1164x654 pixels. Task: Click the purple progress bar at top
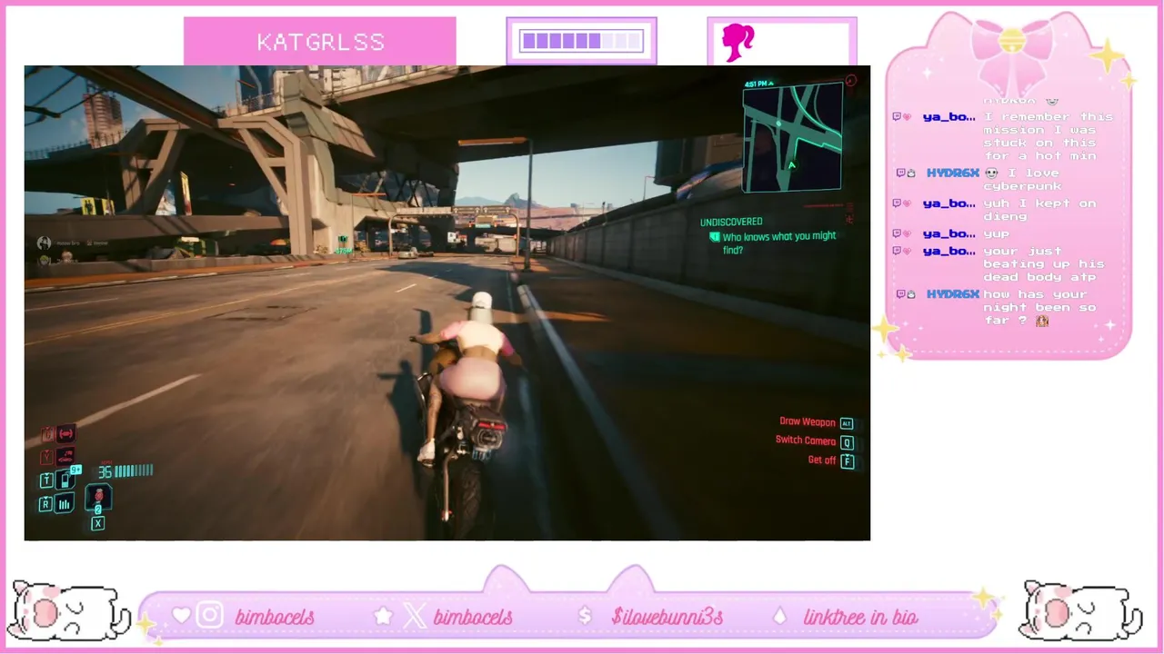(581, 41)
